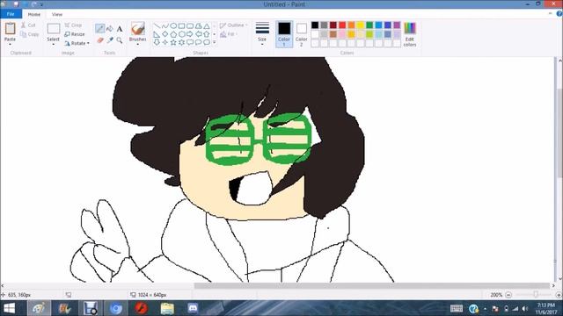Pick the red color swatch
This screenshot has height=316, width=563.
[x=342, y=25]
